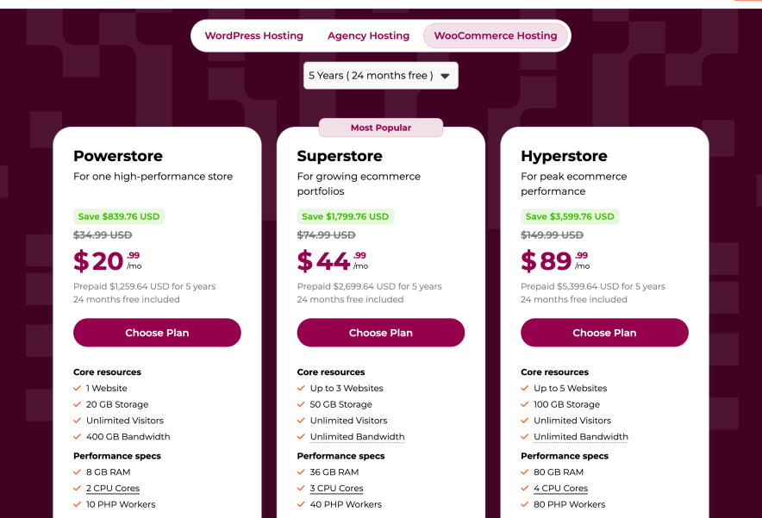The image size is (762, 518).
Task: Click the "2 CPU Cores" underlined link
Action: [113, 488]
